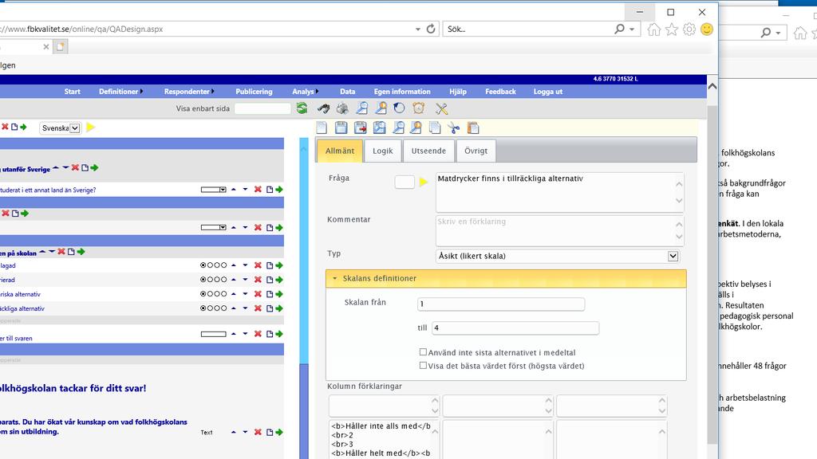The image size is (817, 459).
Task: Paste using the clipboard icon
Action: (473, 127)
